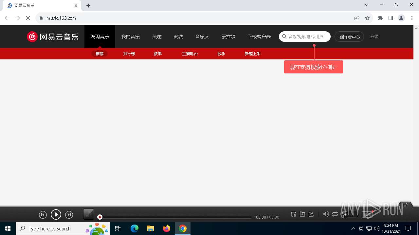Close the 网易云音乐 browser tab

(x=76, y=6)
